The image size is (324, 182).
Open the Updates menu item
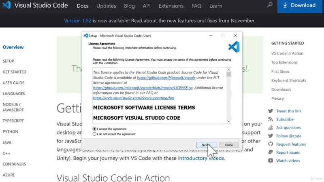click(106, 6)
